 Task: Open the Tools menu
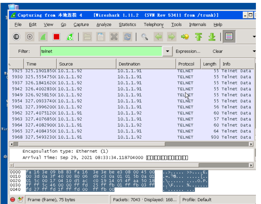177,25
